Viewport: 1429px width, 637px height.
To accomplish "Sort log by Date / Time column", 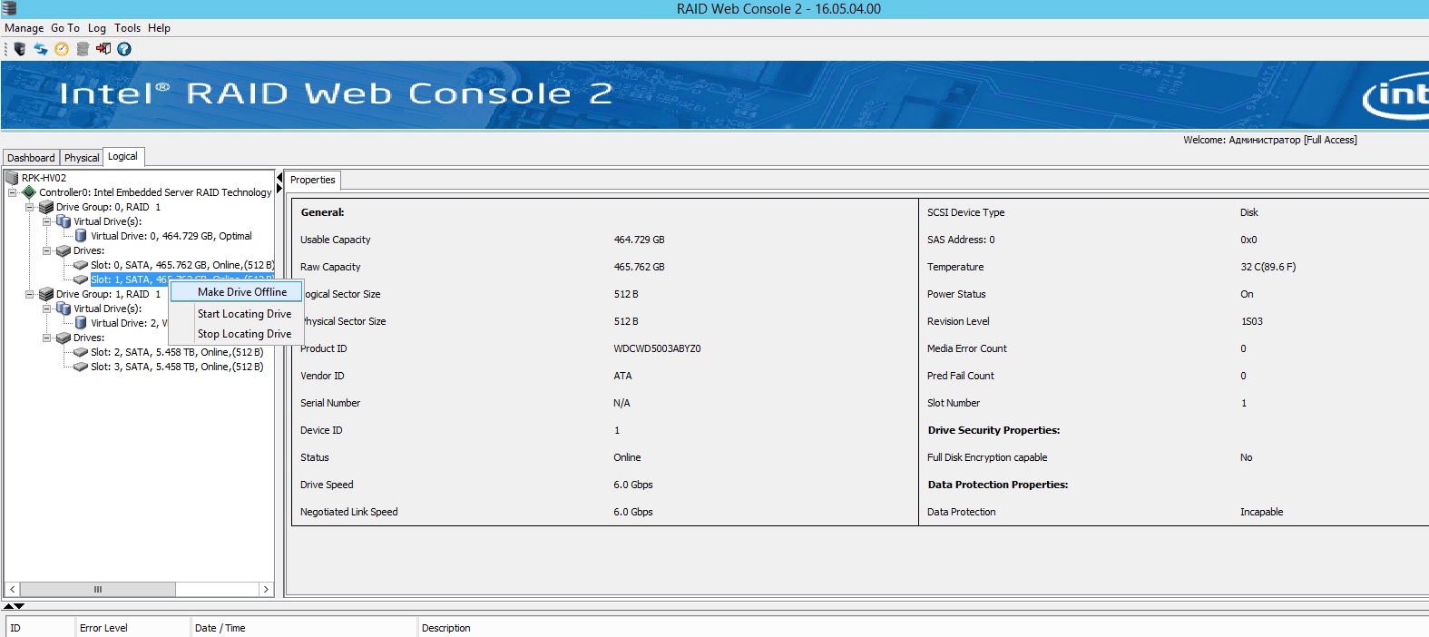I will click(x=303, y=627).
